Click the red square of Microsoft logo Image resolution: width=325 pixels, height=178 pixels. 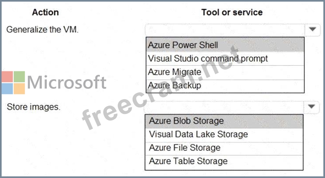tap(7, 76)
